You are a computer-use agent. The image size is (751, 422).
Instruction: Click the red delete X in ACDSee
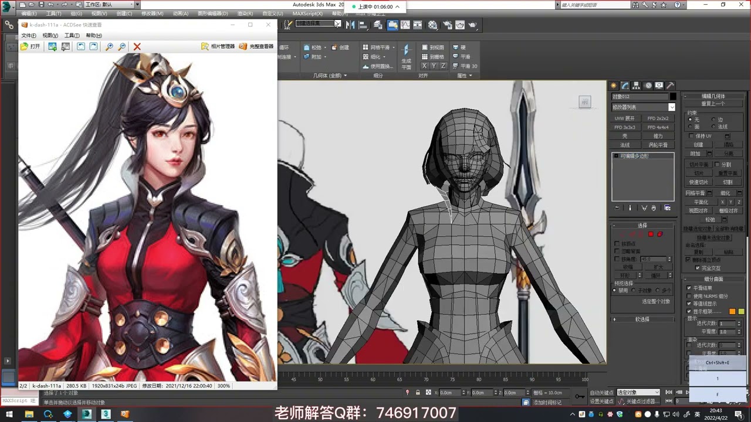coord(137,46)
